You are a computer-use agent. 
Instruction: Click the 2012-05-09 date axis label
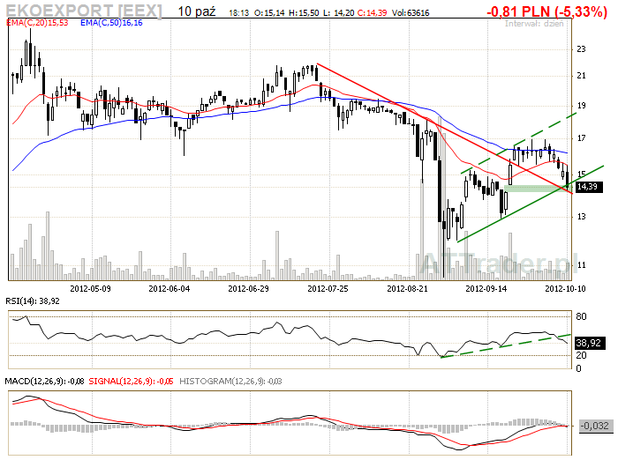90,289
